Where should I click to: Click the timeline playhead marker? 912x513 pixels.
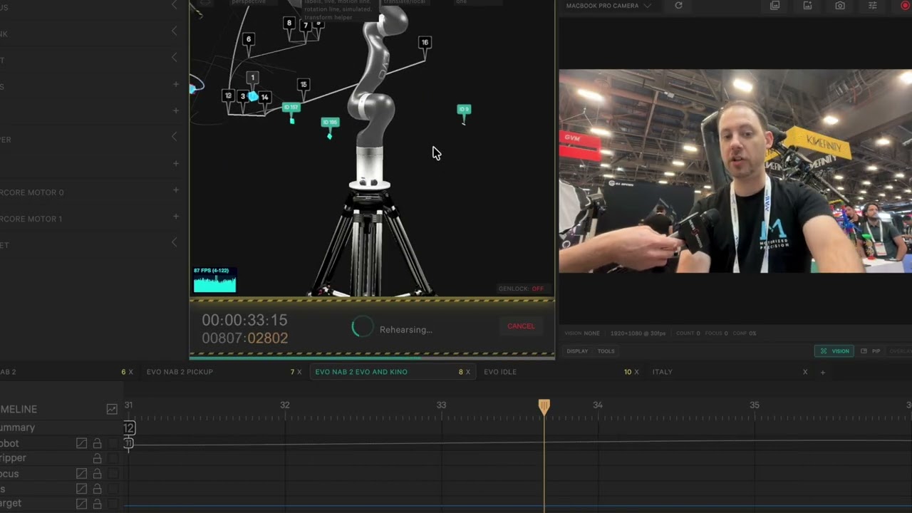(544, 406)
